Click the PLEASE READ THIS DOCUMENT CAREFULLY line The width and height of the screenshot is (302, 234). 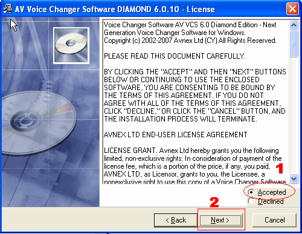tap(175, 56)
